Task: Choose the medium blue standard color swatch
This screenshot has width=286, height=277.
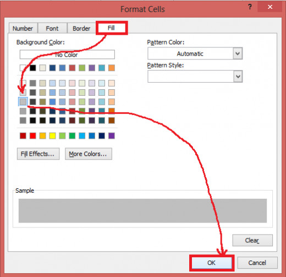Action: [92, 136]
